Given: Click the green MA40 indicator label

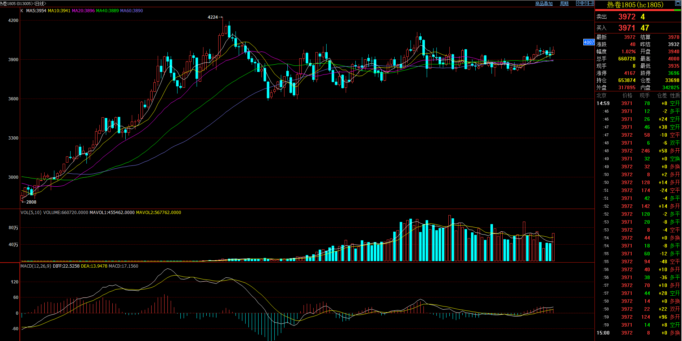Looking at the screenshot, I should point(107,11).
